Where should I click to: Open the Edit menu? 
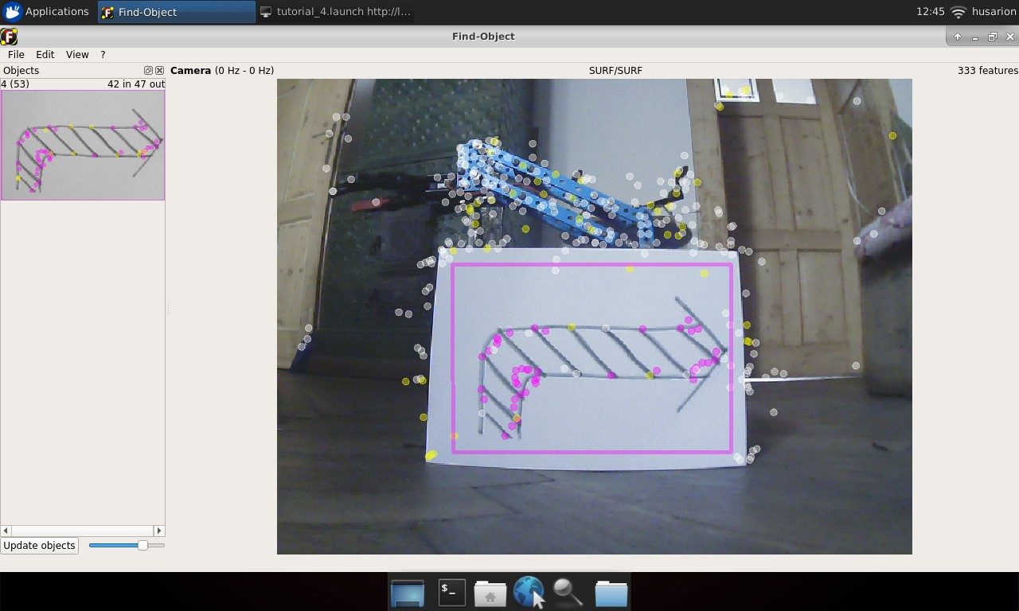point(45,55)
